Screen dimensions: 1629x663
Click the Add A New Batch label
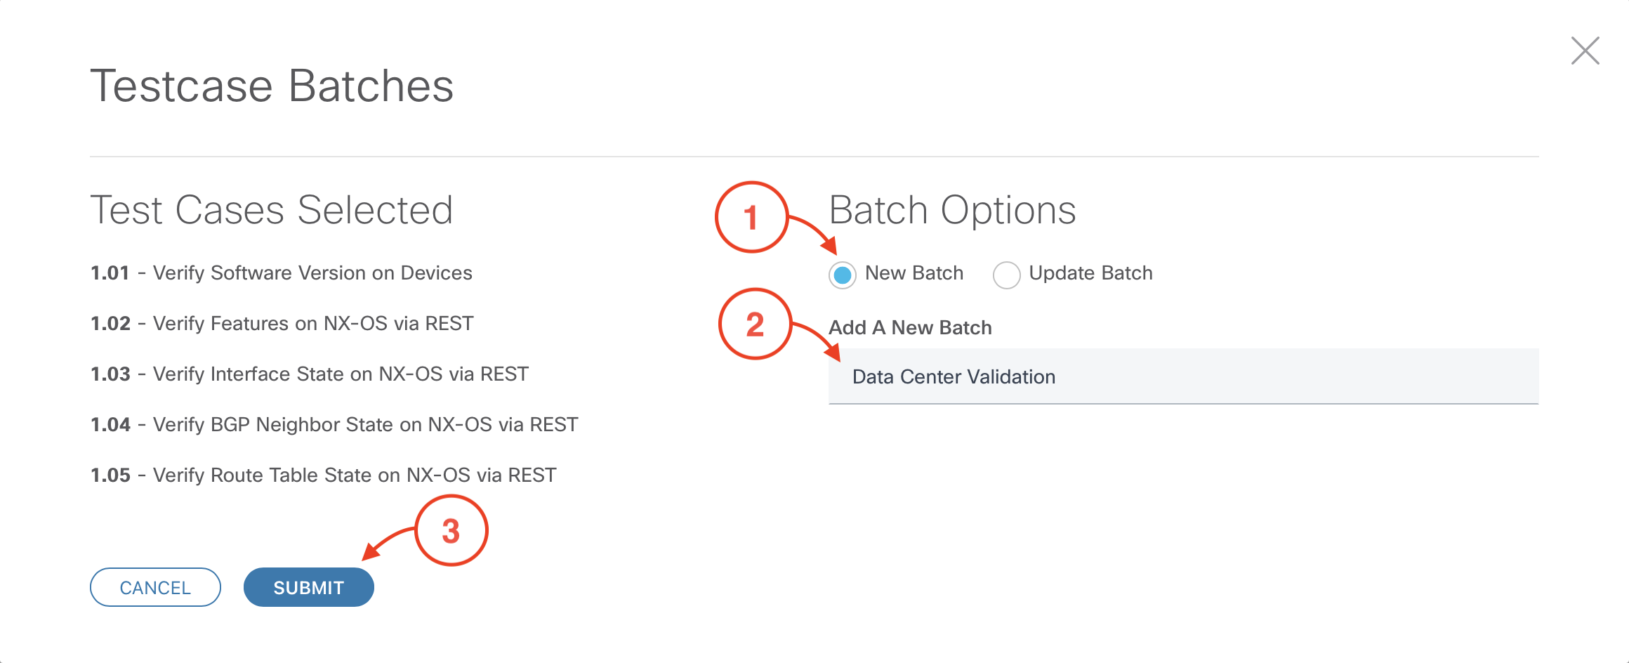[910, 328]
